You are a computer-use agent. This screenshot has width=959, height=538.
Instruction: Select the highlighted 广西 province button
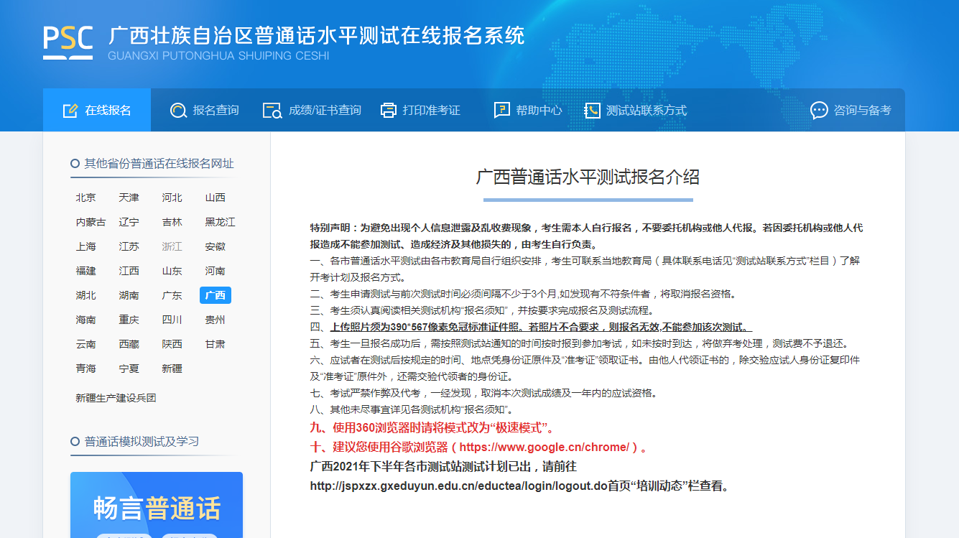215,295
